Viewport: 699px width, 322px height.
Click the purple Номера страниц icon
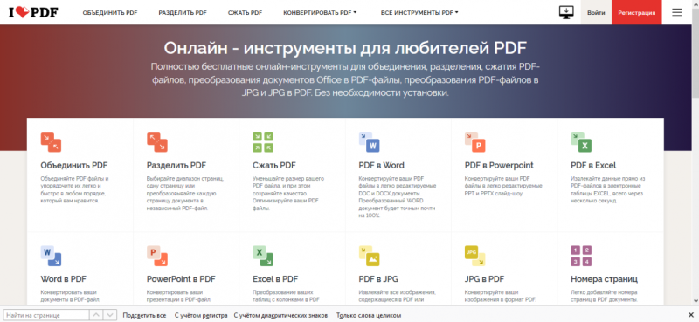coord(581,256)
